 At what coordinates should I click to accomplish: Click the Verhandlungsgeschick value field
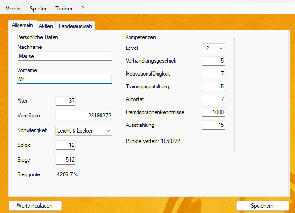point(213,61)
